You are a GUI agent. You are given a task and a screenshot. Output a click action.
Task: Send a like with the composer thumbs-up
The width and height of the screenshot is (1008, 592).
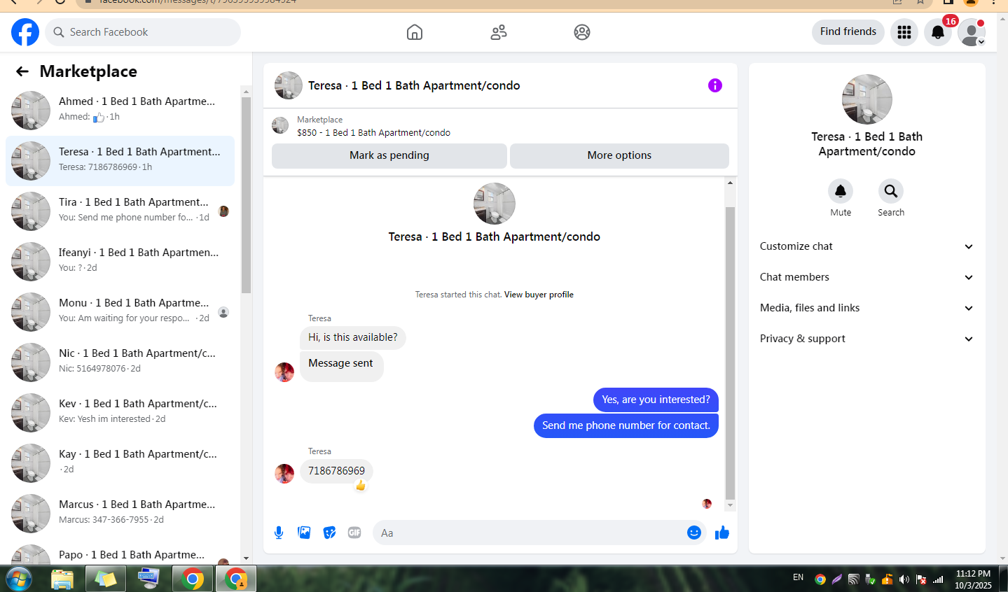722,533
